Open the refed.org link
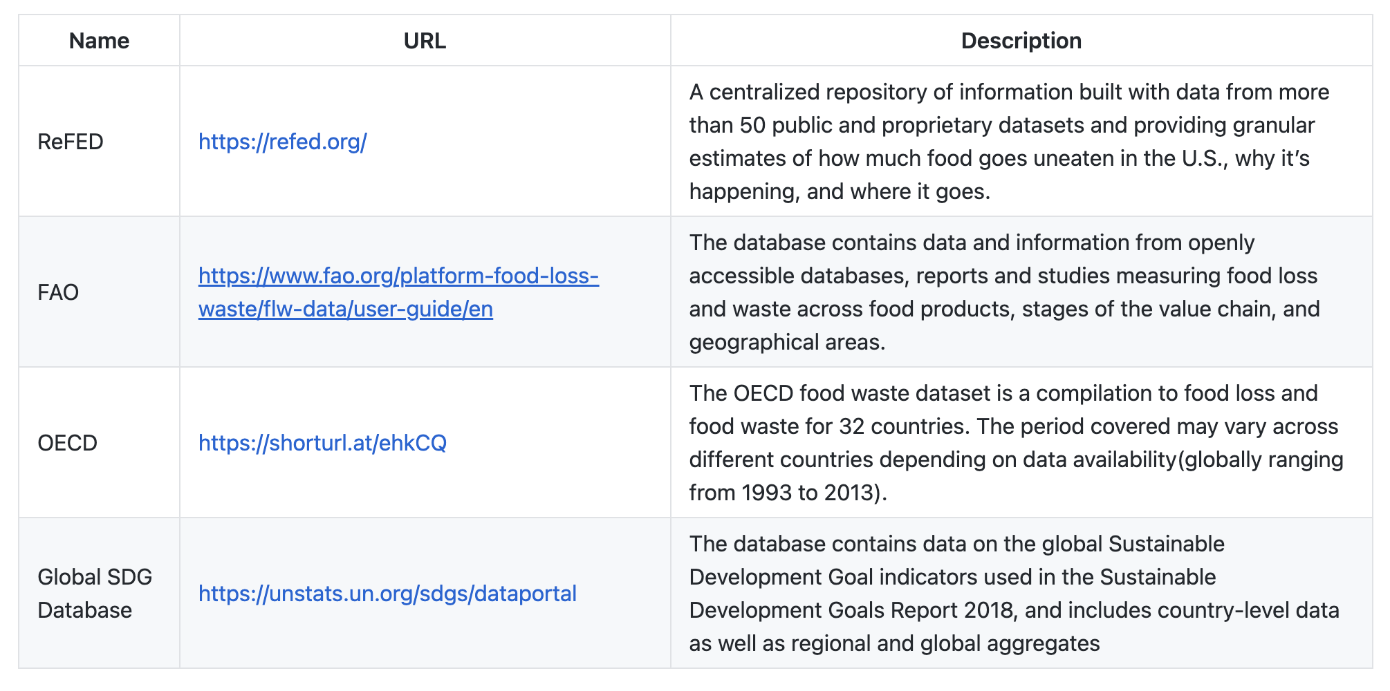The height and width of the screenshot is (691, 1390). [282, 142]
